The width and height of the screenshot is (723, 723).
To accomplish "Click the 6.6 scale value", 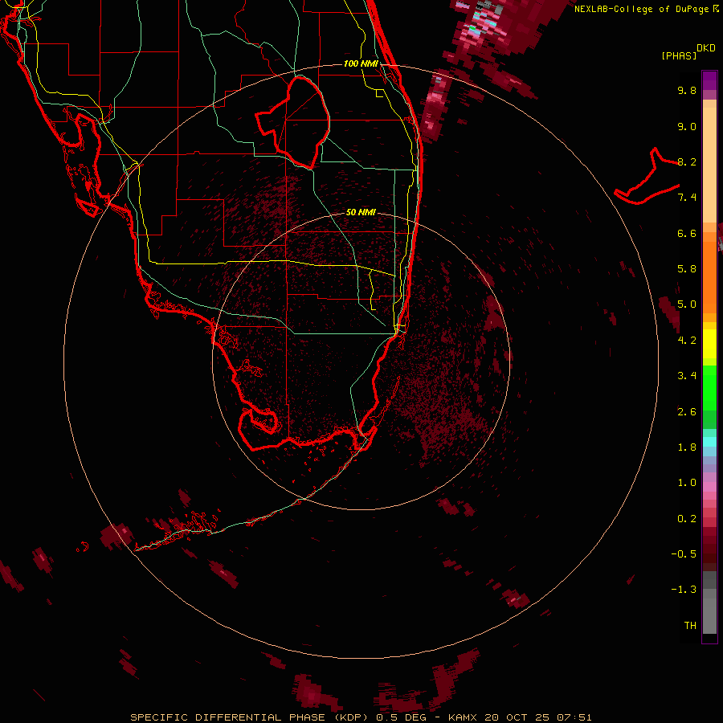I will [x=687, y=233].
